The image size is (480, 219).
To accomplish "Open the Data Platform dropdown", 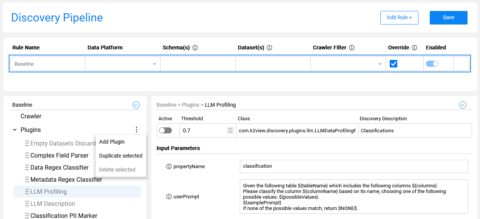I will pos(122,64).
